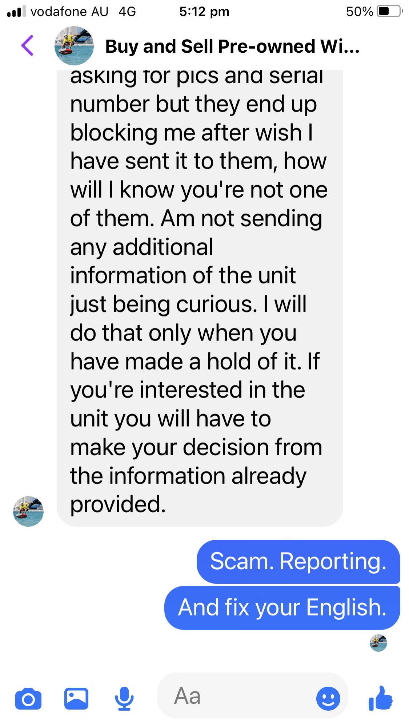409x727 pixels.
Task: Tap the 'Aa' message input field
Action: tap(252, 696)
